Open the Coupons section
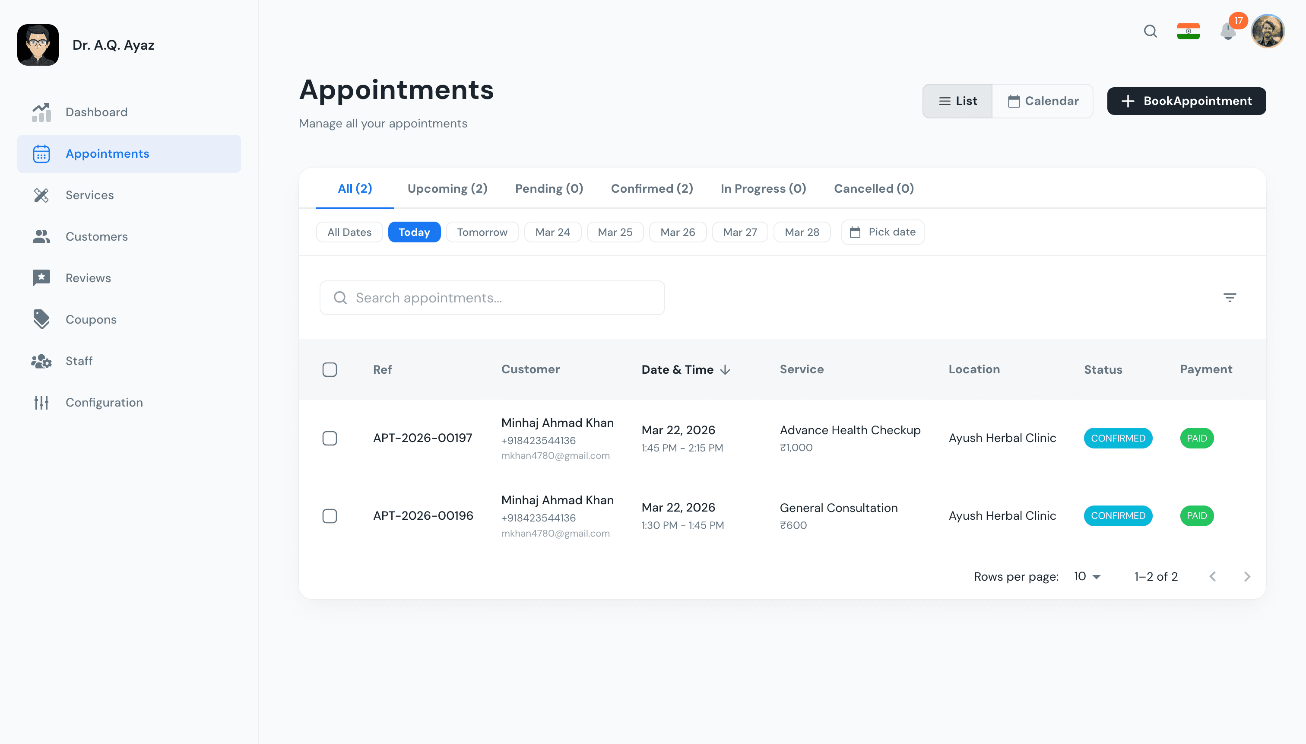 (x=91, y=319)
